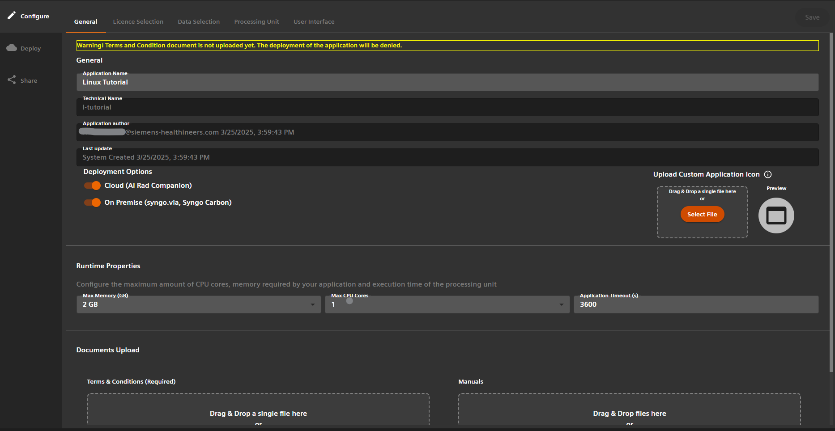Click Select File to upload an application icon
Viewport: 835px width, 431px height.
pos(702,214)
